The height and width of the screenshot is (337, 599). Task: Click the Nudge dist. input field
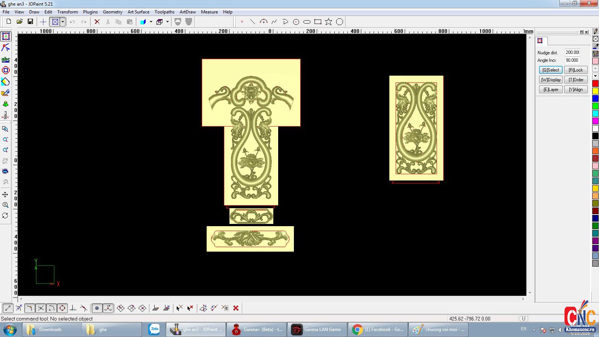tap(572, 52)
